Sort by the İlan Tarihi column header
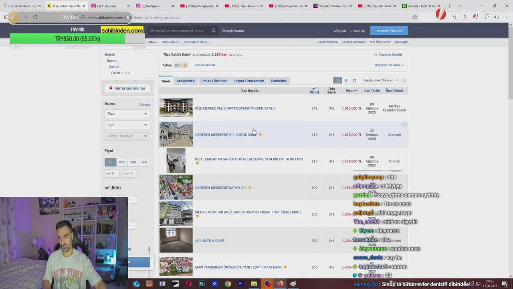The image size is (513, 289). (372, 91)
